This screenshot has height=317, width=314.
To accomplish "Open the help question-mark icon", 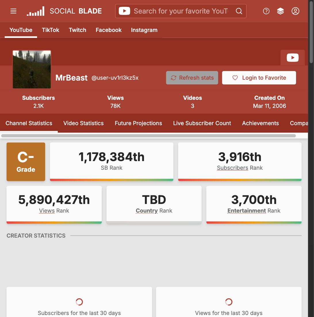I will point(266,11).
